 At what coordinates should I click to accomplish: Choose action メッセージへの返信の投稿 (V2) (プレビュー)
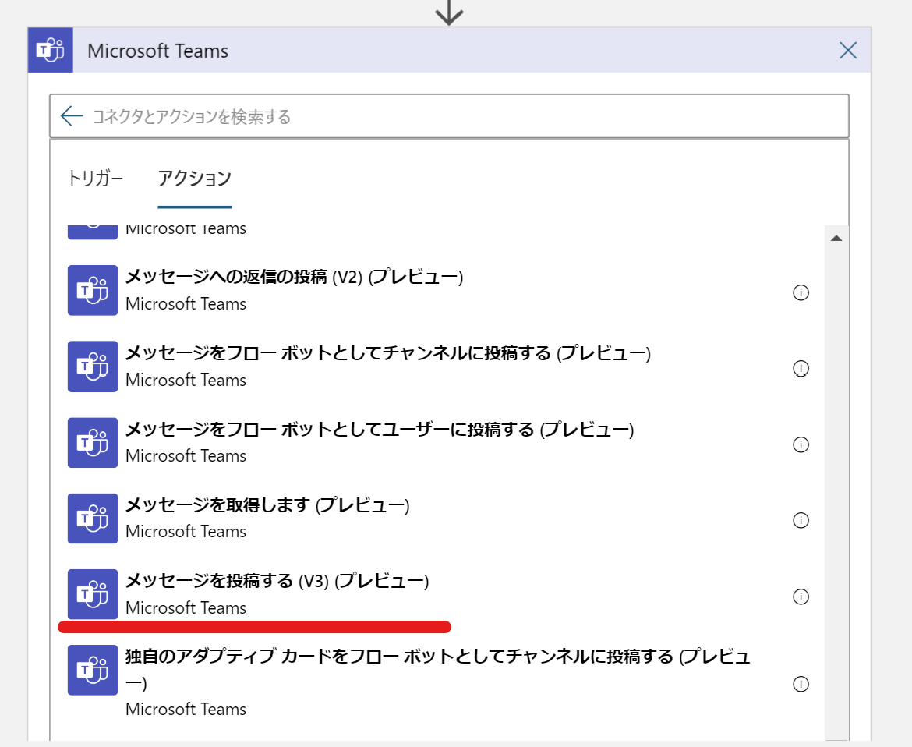coord(295,277)
